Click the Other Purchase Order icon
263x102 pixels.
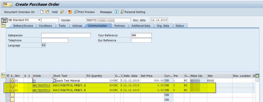[47, 12]
